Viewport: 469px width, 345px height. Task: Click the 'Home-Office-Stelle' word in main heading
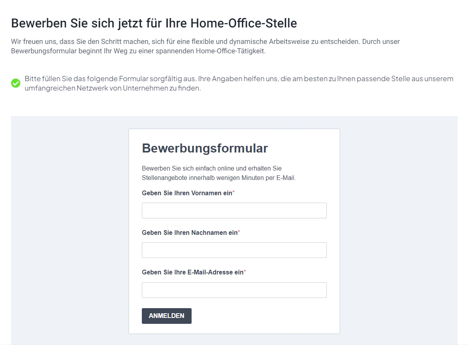coord(244,23)
